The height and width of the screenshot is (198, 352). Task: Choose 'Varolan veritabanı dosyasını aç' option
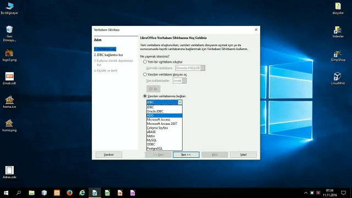tap(165, 74)
